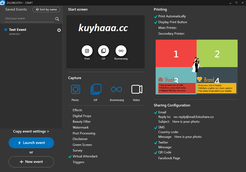Close the DSLRBOOTH window

coord(243,3)
